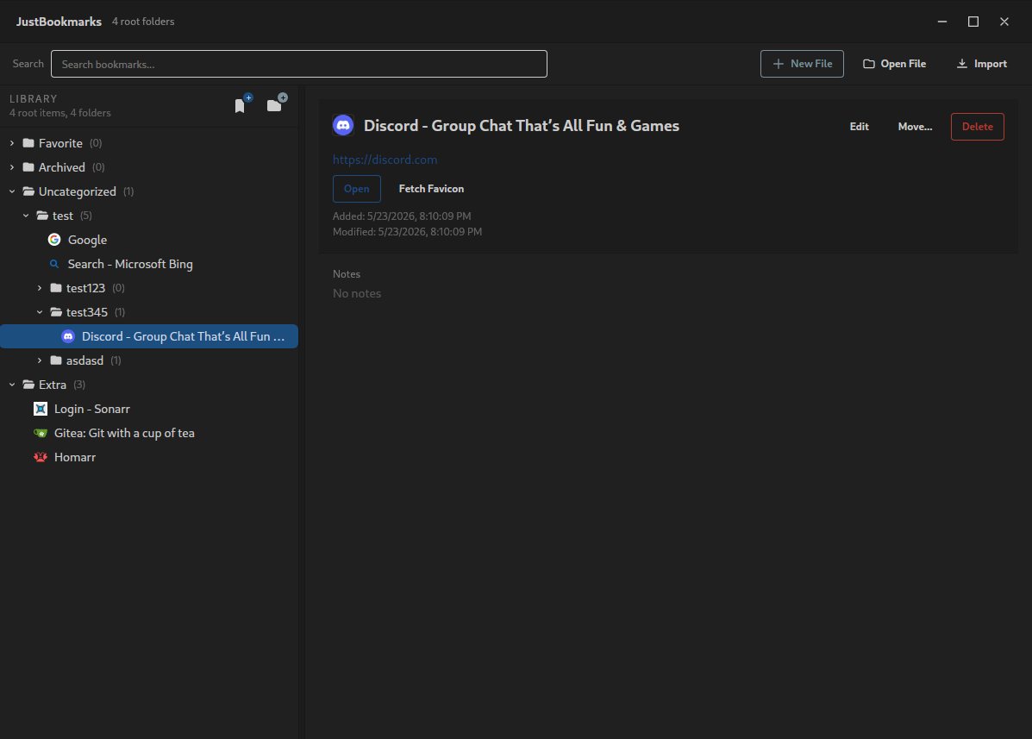Click the Homarr lobster favicon
1032x739 pixels.
pos(41,457)
